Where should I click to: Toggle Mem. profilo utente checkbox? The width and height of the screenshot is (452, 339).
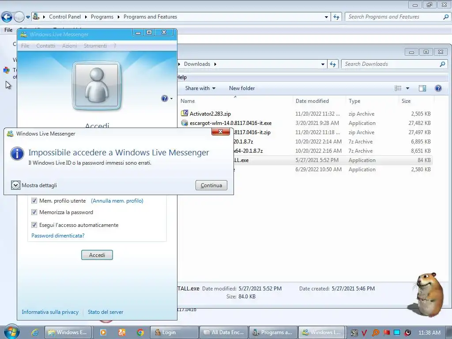(34, 201)
